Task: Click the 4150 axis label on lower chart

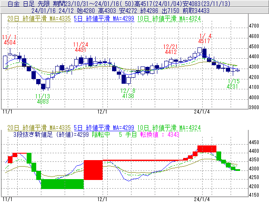Action: point(254,195)
